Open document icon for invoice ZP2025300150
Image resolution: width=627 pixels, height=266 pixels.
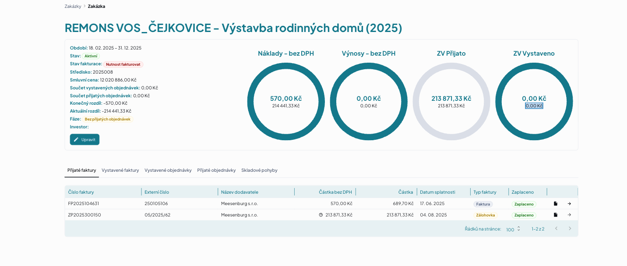click(x=556, y=215)
